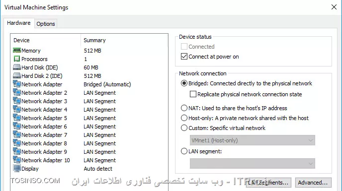The height and width of the screenshot is (191, 342).
Task: Choose the LAN segment radio option
Action: (184, 151)
